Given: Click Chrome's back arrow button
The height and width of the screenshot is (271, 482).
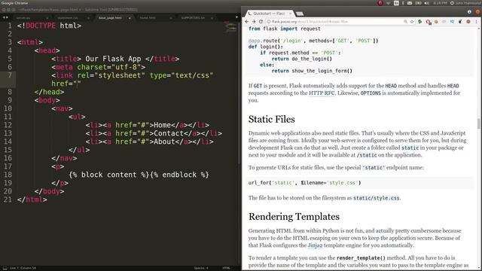Looking at the screenshot, I should pyautogui.click(x=246, y=22).
